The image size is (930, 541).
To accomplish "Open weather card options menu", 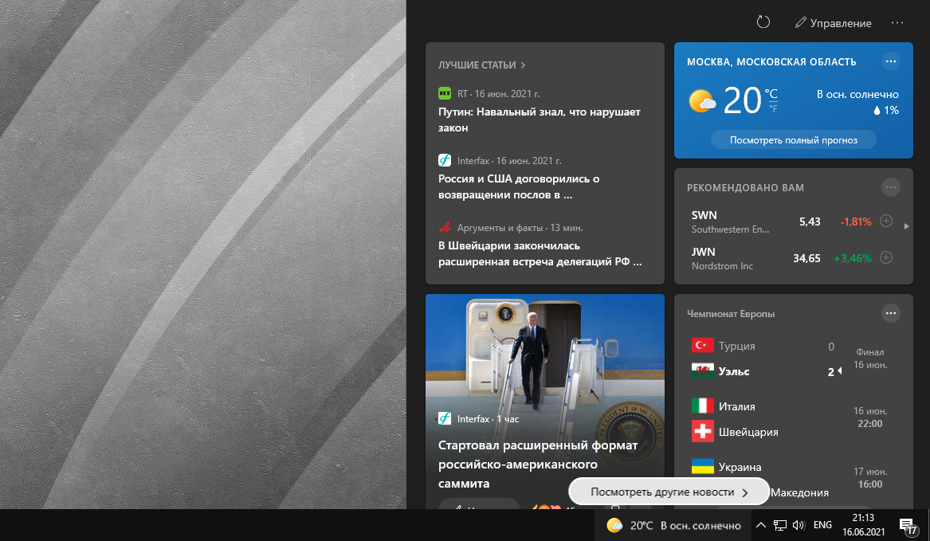I will click(890, 61).
